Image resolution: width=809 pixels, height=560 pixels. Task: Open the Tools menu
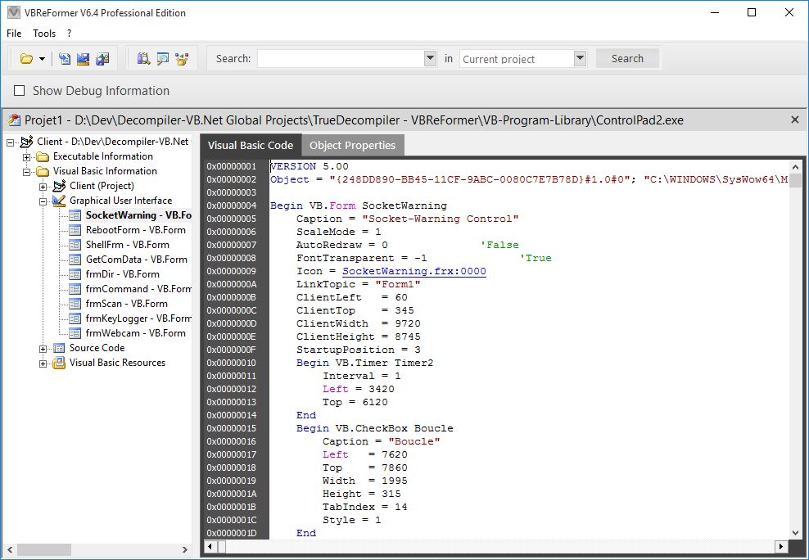[x=44, y=34]
